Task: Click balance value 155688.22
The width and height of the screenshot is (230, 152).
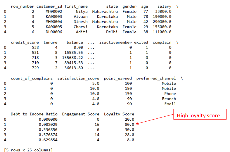Action: pos(72,58)
